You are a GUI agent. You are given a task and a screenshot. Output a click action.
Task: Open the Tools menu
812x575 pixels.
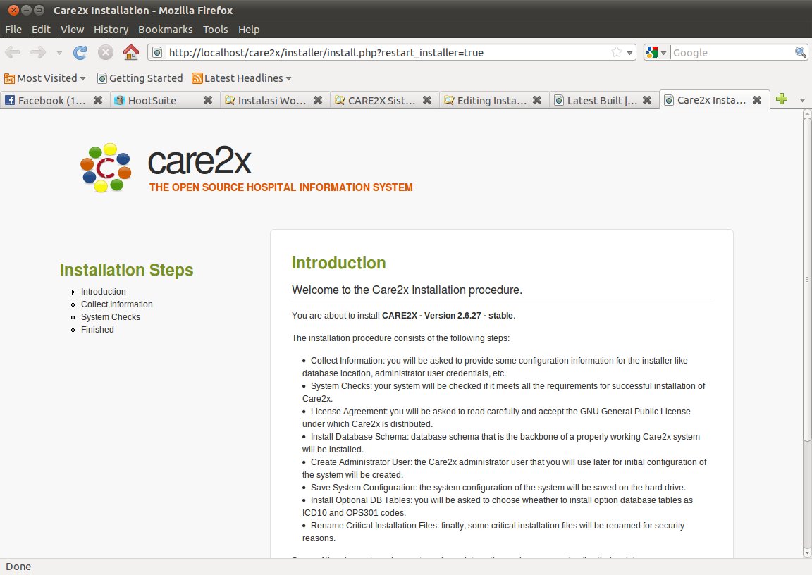(215, 30)
